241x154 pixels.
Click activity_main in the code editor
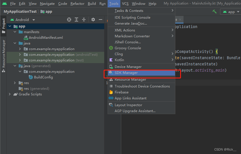(x=210, y=70)
